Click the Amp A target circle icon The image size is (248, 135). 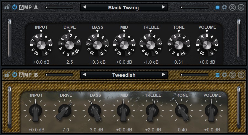click(233, 7)
